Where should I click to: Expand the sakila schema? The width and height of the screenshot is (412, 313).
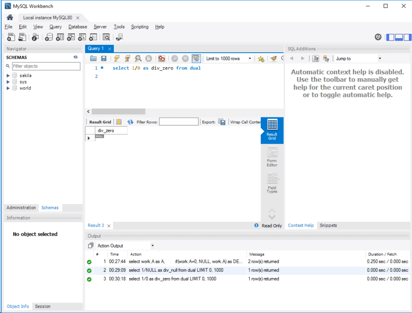tap(8, 76)
